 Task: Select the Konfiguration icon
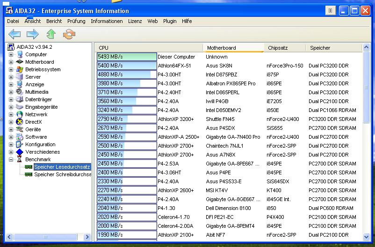(x=20, y=144)
